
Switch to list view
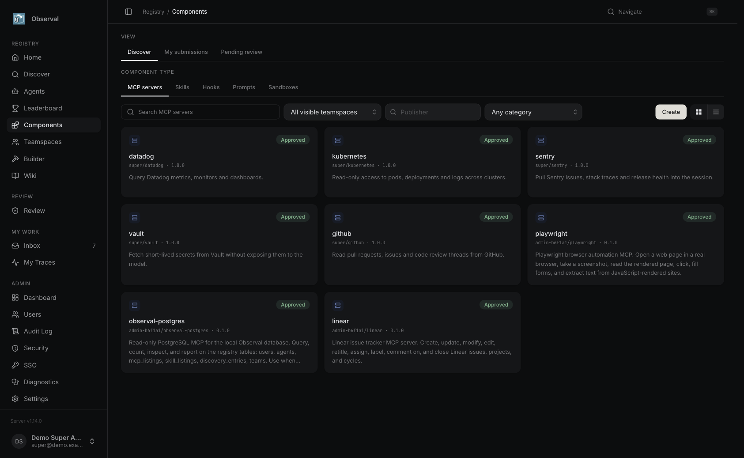[x=716, y=112]
